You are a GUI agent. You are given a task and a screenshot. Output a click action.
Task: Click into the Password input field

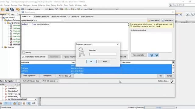click(103, 54)
